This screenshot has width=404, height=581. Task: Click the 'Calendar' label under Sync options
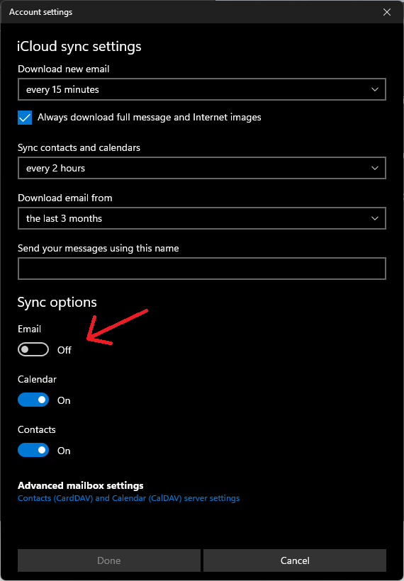(37, 380)
